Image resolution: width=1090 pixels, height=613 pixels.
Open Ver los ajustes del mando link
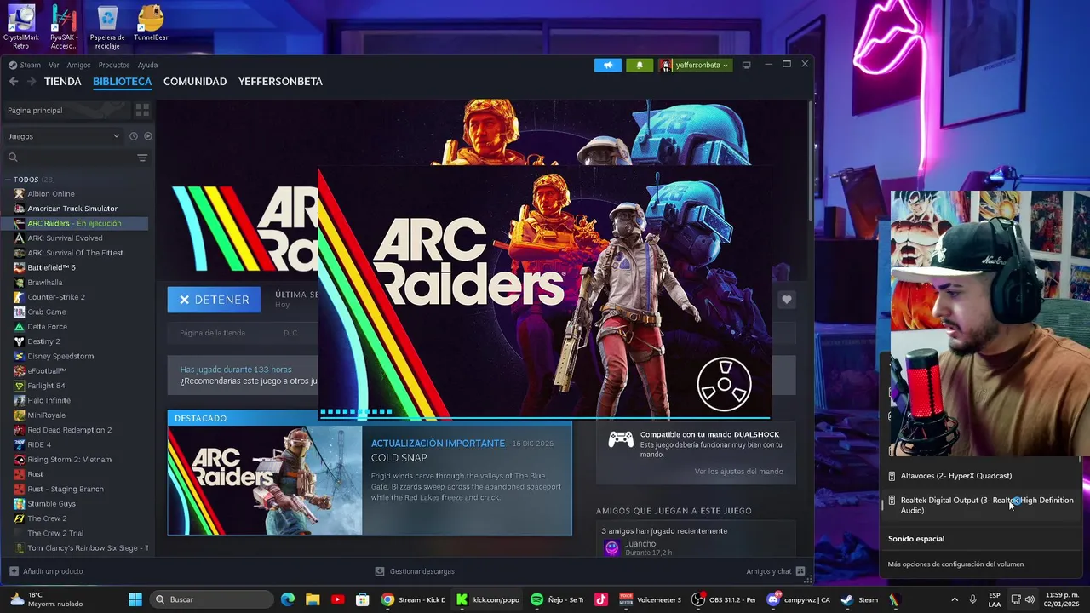738,472
